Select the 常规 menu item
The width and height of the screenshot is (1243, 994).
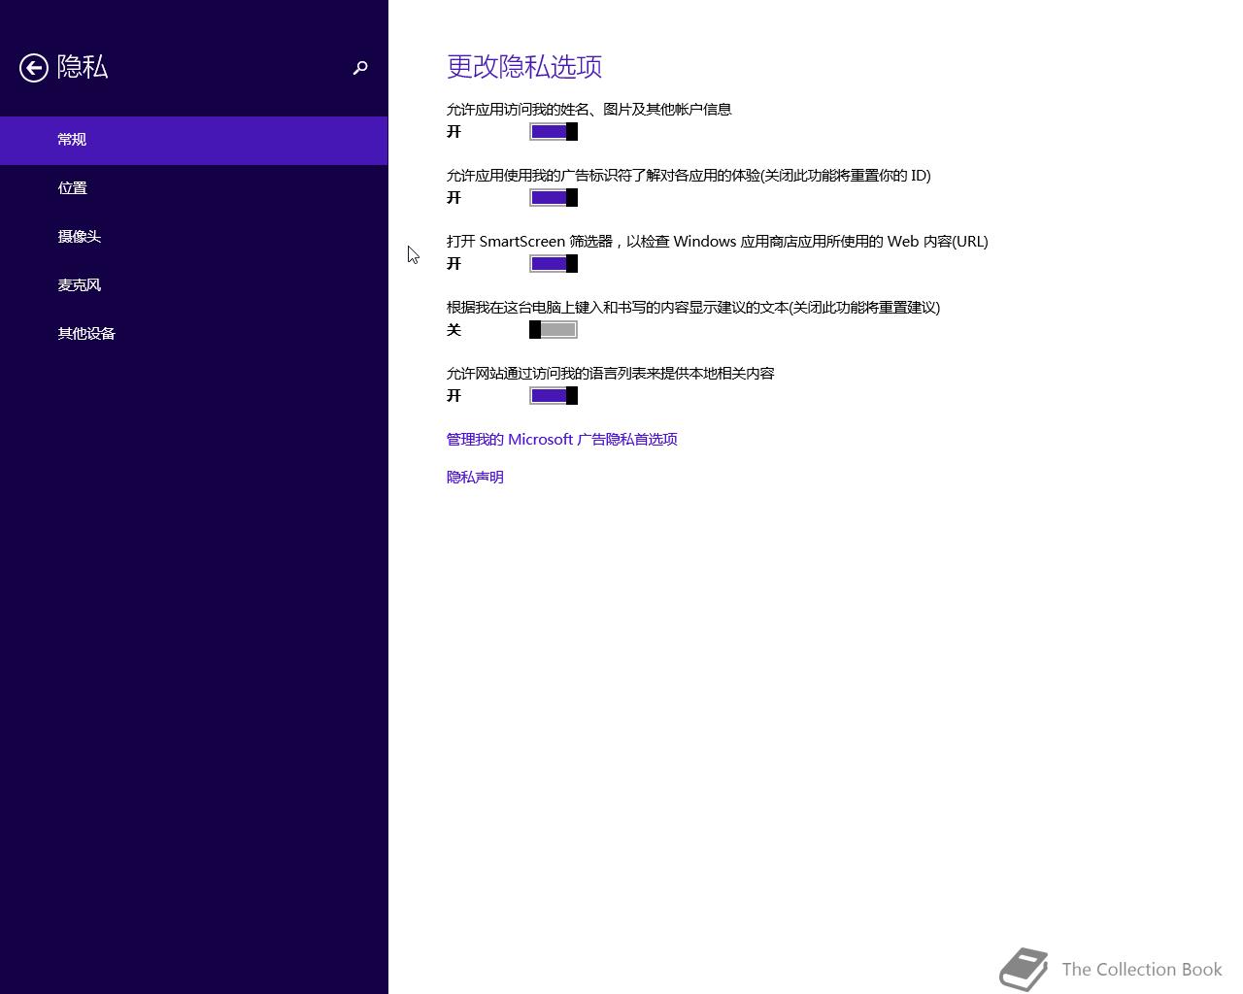[x=194, y=140]
